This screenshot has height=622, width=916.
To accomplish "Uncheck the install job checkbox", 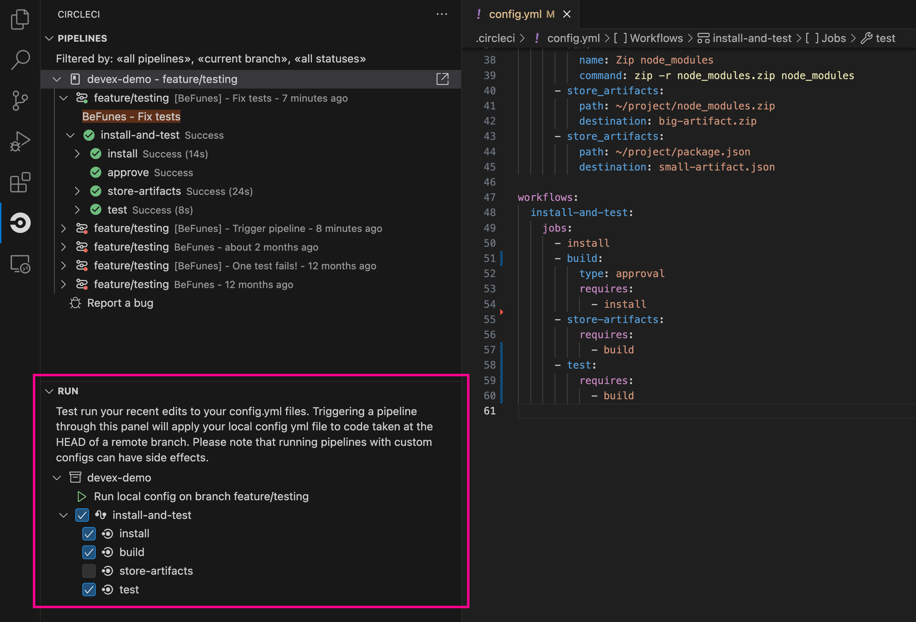I will pos(89,534).
